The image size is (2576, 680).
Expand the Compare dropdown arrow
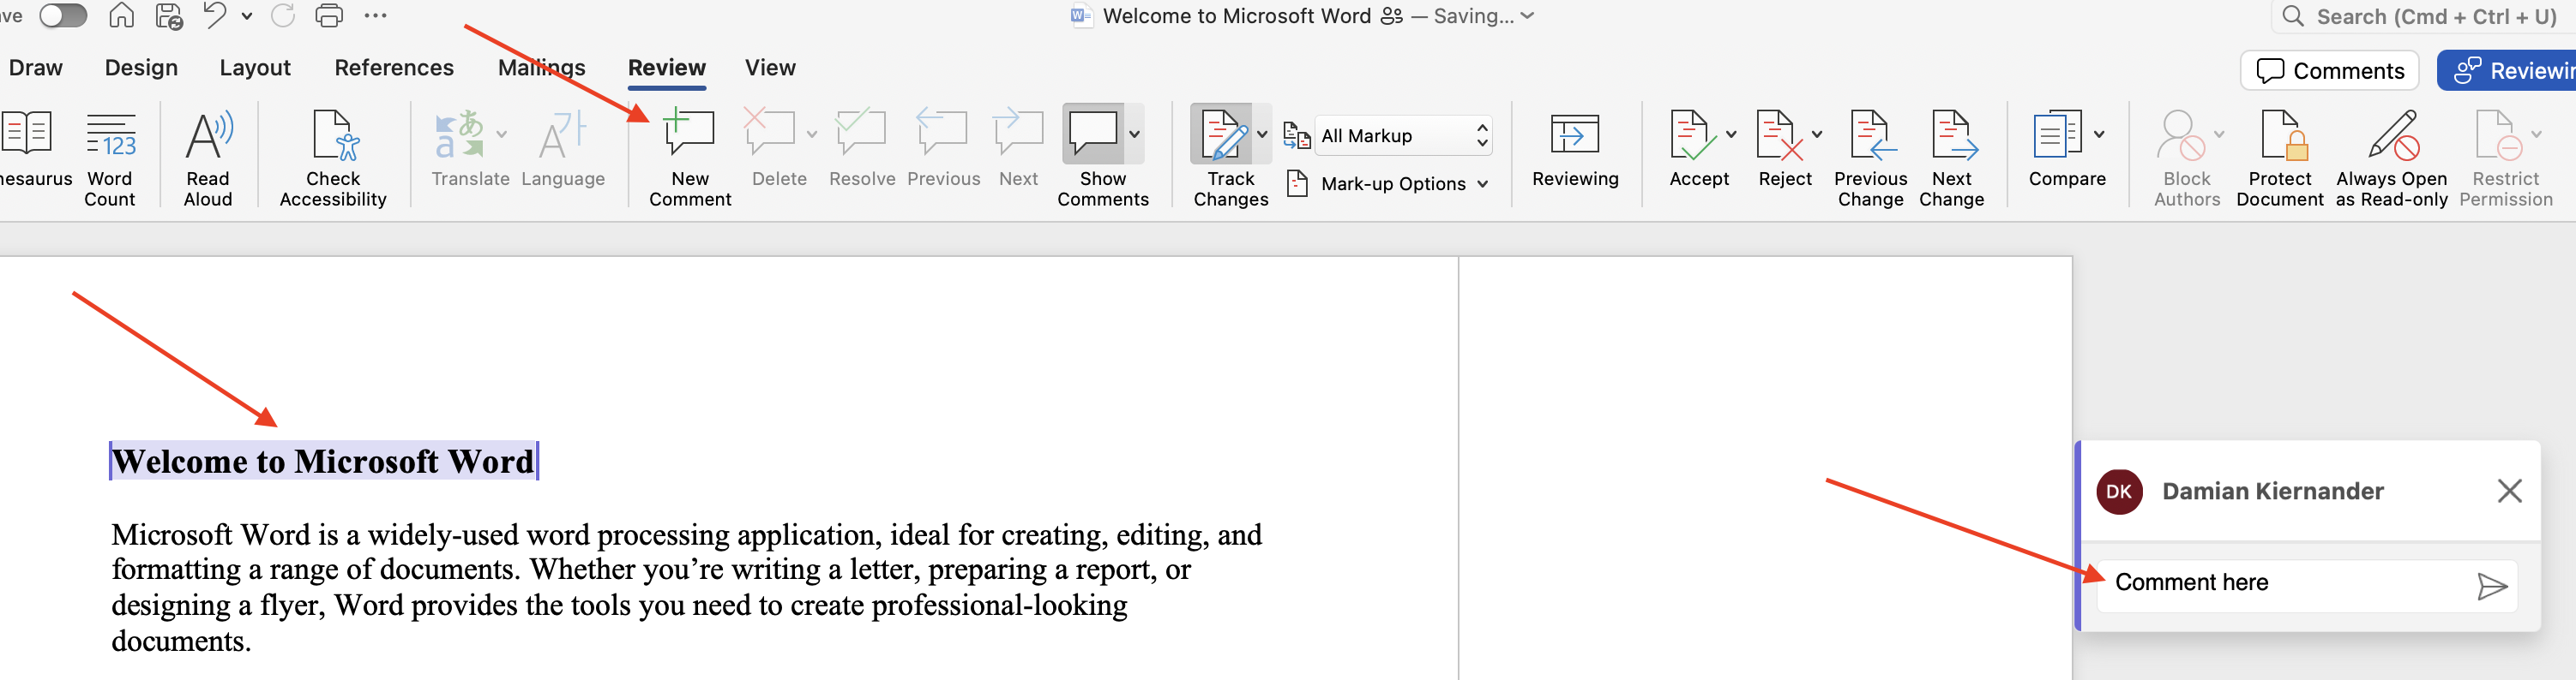click(x=2099, y=134)
